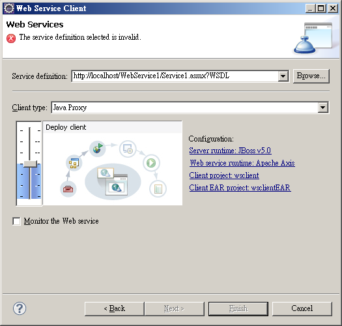Enable Monitor the Web service checkbox
This screenshot has height=326, width=342.
16,221
